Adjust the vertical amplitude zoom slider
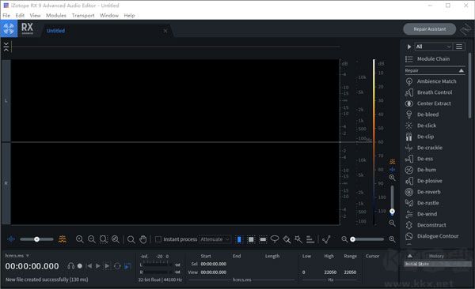This screenshot has height=289, width=475. 393,201
